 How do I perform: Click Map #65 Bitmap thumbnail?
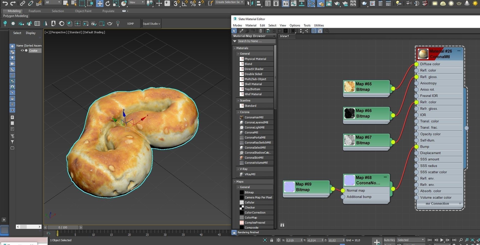tap(349, 87)
